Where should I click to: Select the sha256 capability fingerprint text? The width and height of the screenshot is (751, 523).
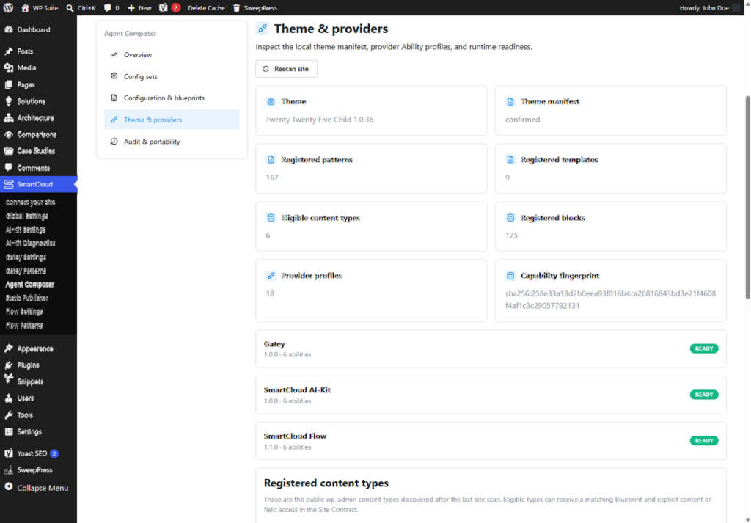pos(611,299)
